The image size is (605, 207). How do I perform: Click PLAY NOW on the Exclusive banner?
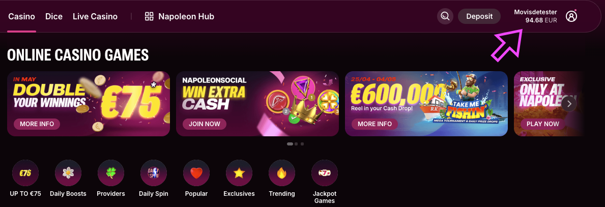pos(542,124)
